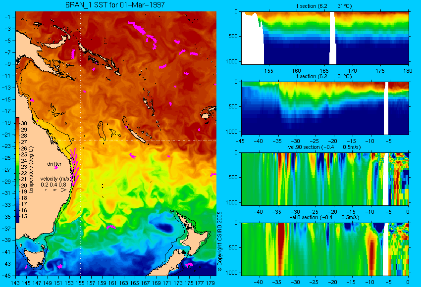Click the '1000' depth label on the vel.0 panel
The image size is (421, 287).
pyautogui.click(x=232, y=273)
